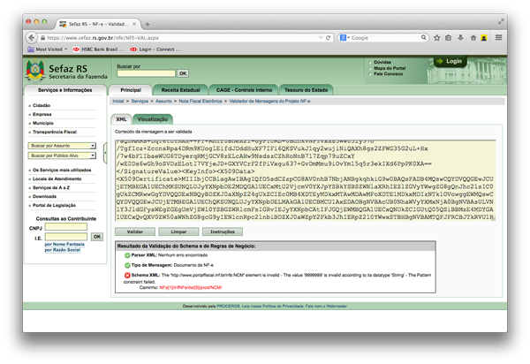Open Os Serviços mais utilizados link
This screenshot has width=530, height=364.
62,170
